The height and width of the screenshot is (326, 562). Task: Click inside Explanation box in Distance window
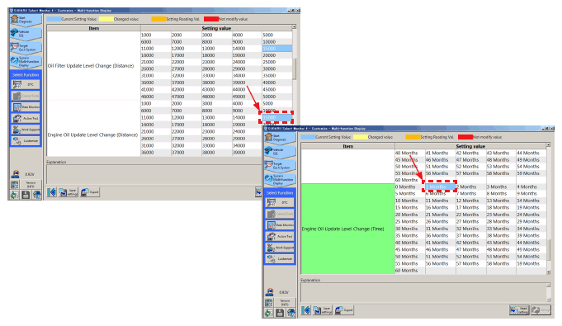pyautogui.click(x=154, y=174)
